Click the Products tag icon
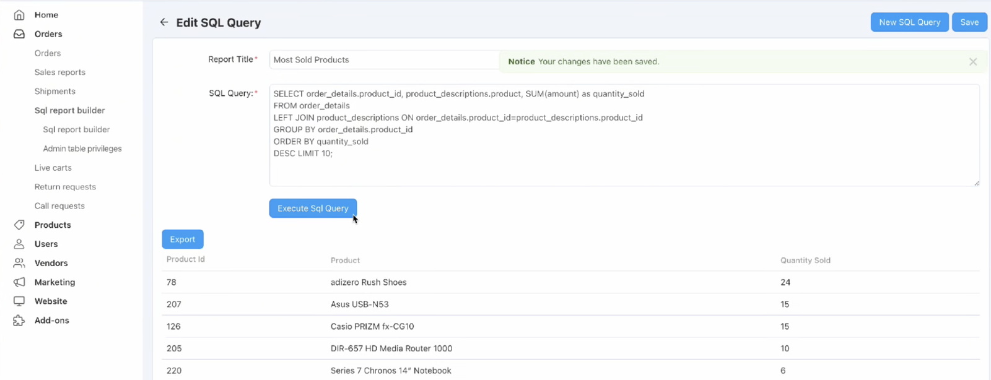The height and width of the screenshot is (380, 991). [19, 225]
